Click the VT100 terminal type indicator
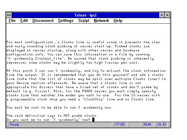187x140 pixels. [120, 125]
